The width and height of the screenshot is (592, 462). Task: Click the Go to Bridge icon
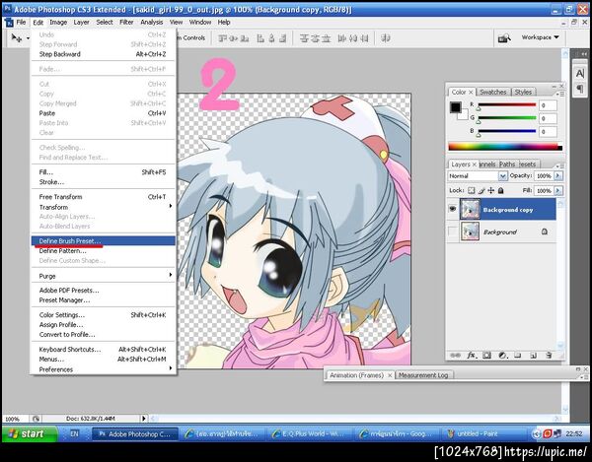pyautogui.click(x=504, y=37)
